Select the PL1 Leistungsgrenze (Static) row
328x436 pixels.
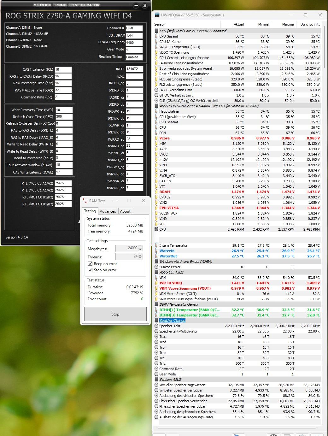(237, 79)
